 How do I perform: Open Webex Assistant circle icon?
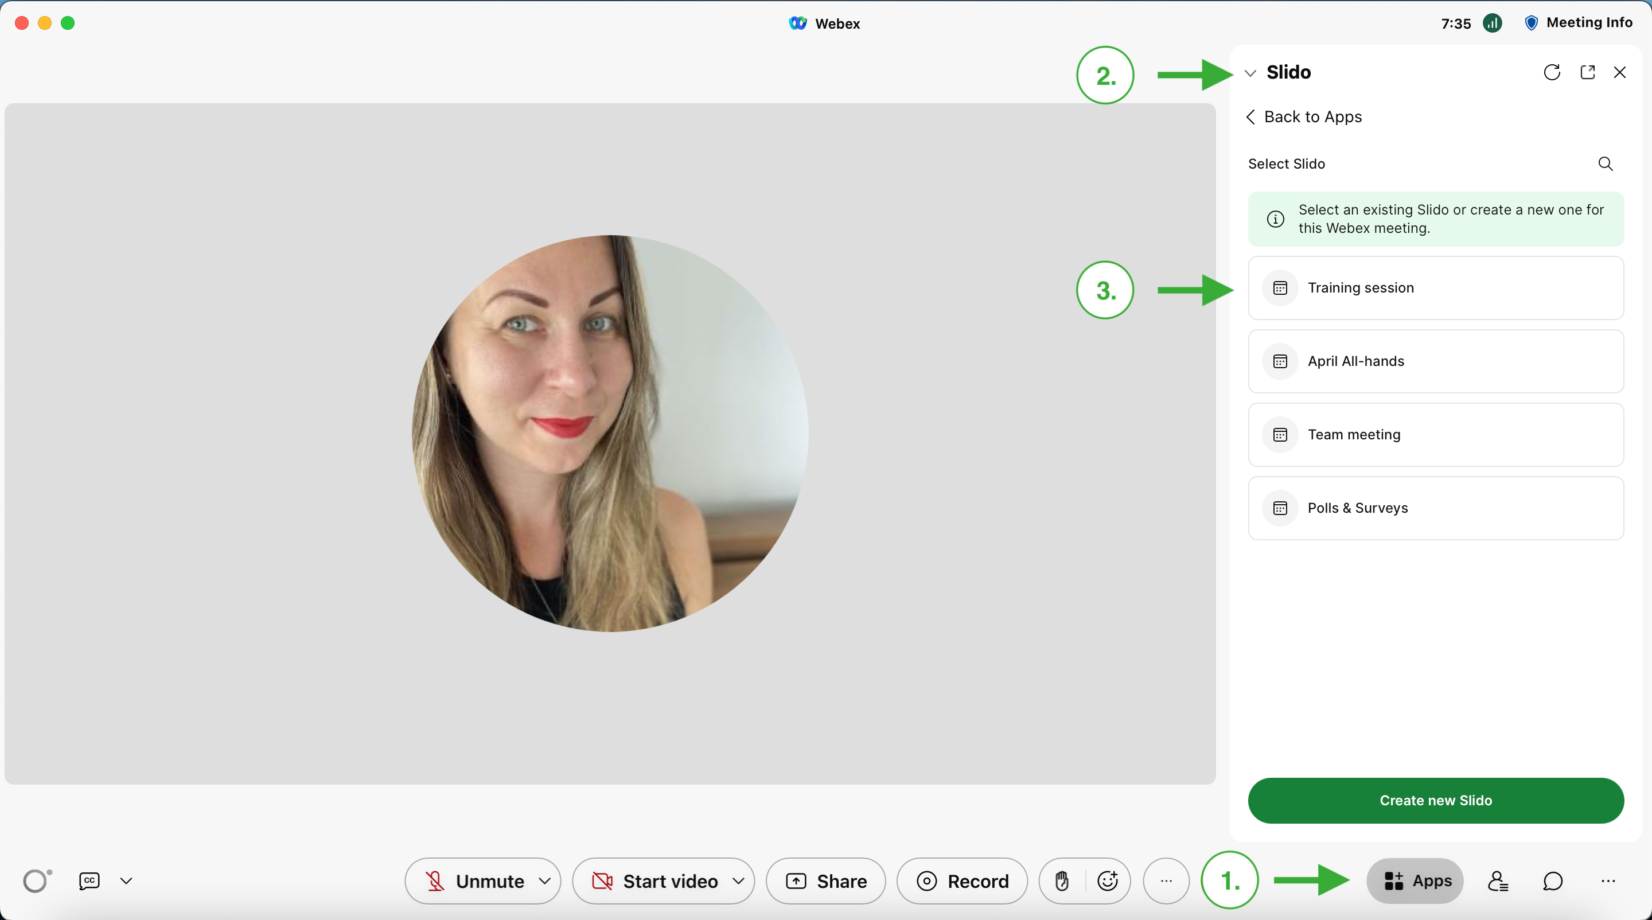tap(37, 881)
